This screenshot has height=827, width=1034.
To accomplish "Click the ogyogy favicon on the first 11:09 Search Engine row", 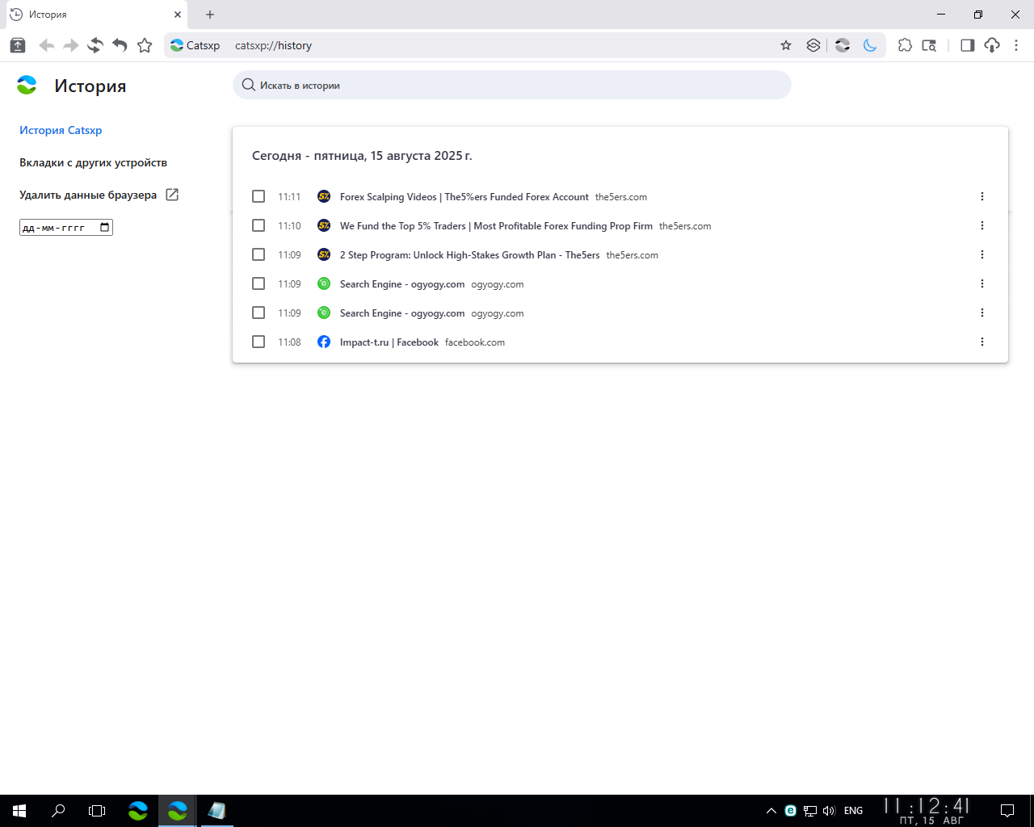I will pos(324,283).
